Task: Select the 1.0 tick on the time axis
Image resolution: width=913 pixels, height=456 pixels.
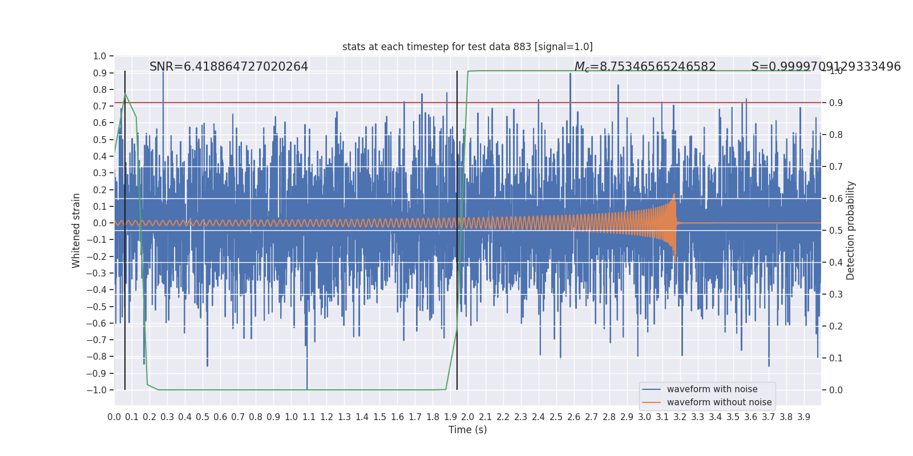Action: click(x=291, y=417)
